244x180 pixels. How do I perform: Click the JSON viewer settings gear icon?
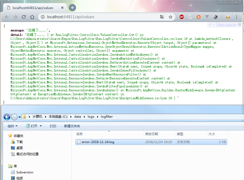click(240, 25)
